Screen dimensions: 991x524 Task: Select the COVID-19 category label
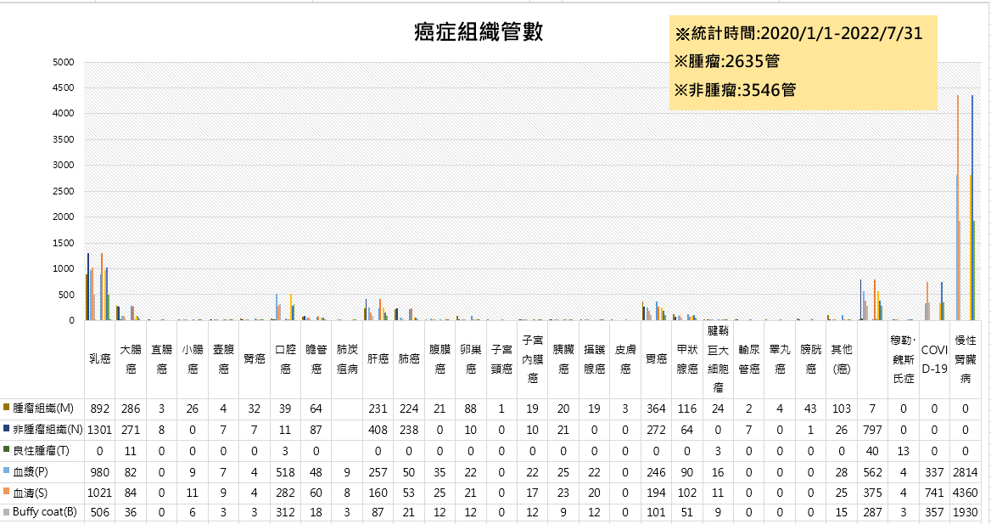(934, 359)
